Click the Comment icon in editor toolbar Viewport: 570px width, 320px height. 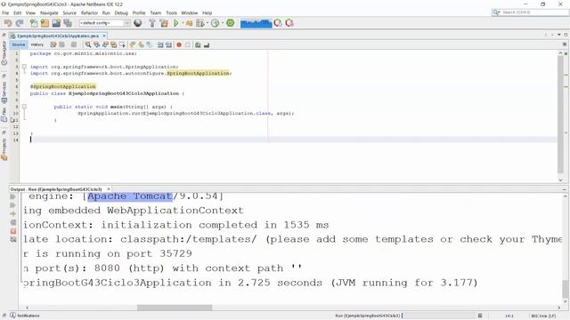[x=198, y=44]
